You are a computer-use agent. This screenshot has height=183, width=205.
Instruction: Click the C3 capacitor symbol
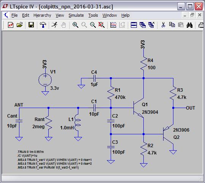(x=111, y=147)
